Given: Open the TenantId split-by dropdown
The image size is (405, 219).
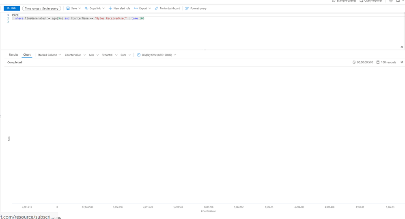Looking at the screenshot, I should [110, 55].
